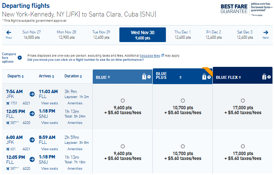The width and height of the screenshot is (274, 175).
Task: Click the Blue Plus baggage icon
Action: [x=204, y=77]
